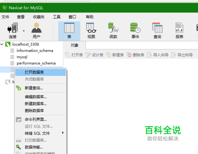The image size is (198, 154).
Task: Choose 命令列界面... in context menu
Action: (x=40, y=120)
